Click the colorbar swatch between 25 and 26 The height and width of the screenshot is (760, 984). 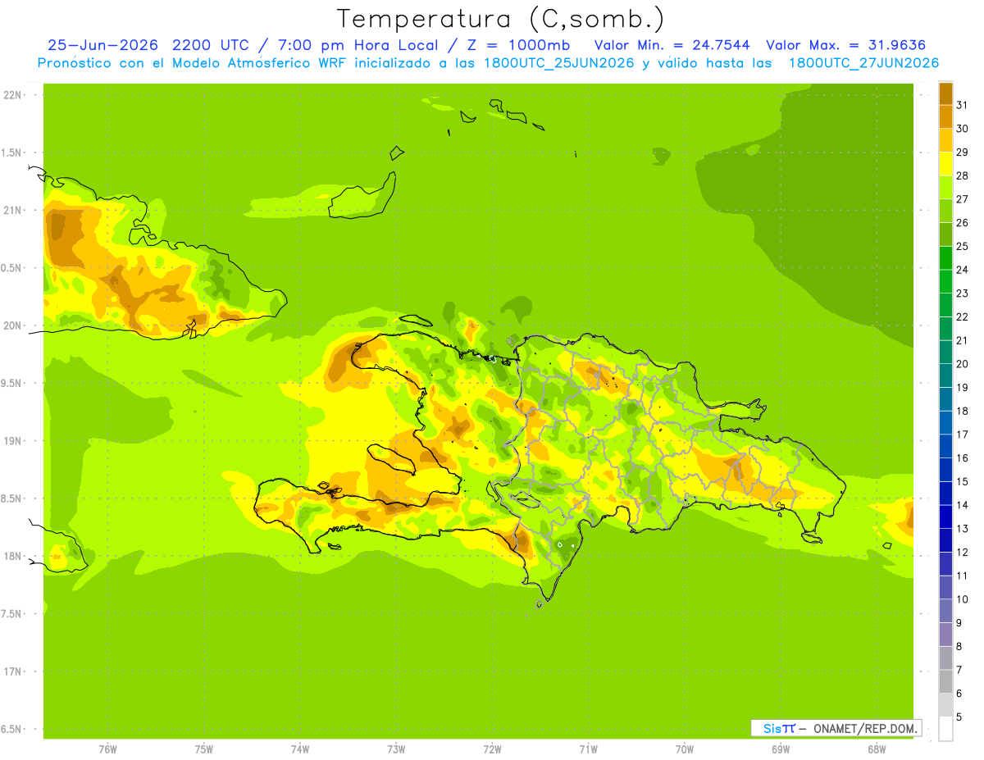(945, 234)
